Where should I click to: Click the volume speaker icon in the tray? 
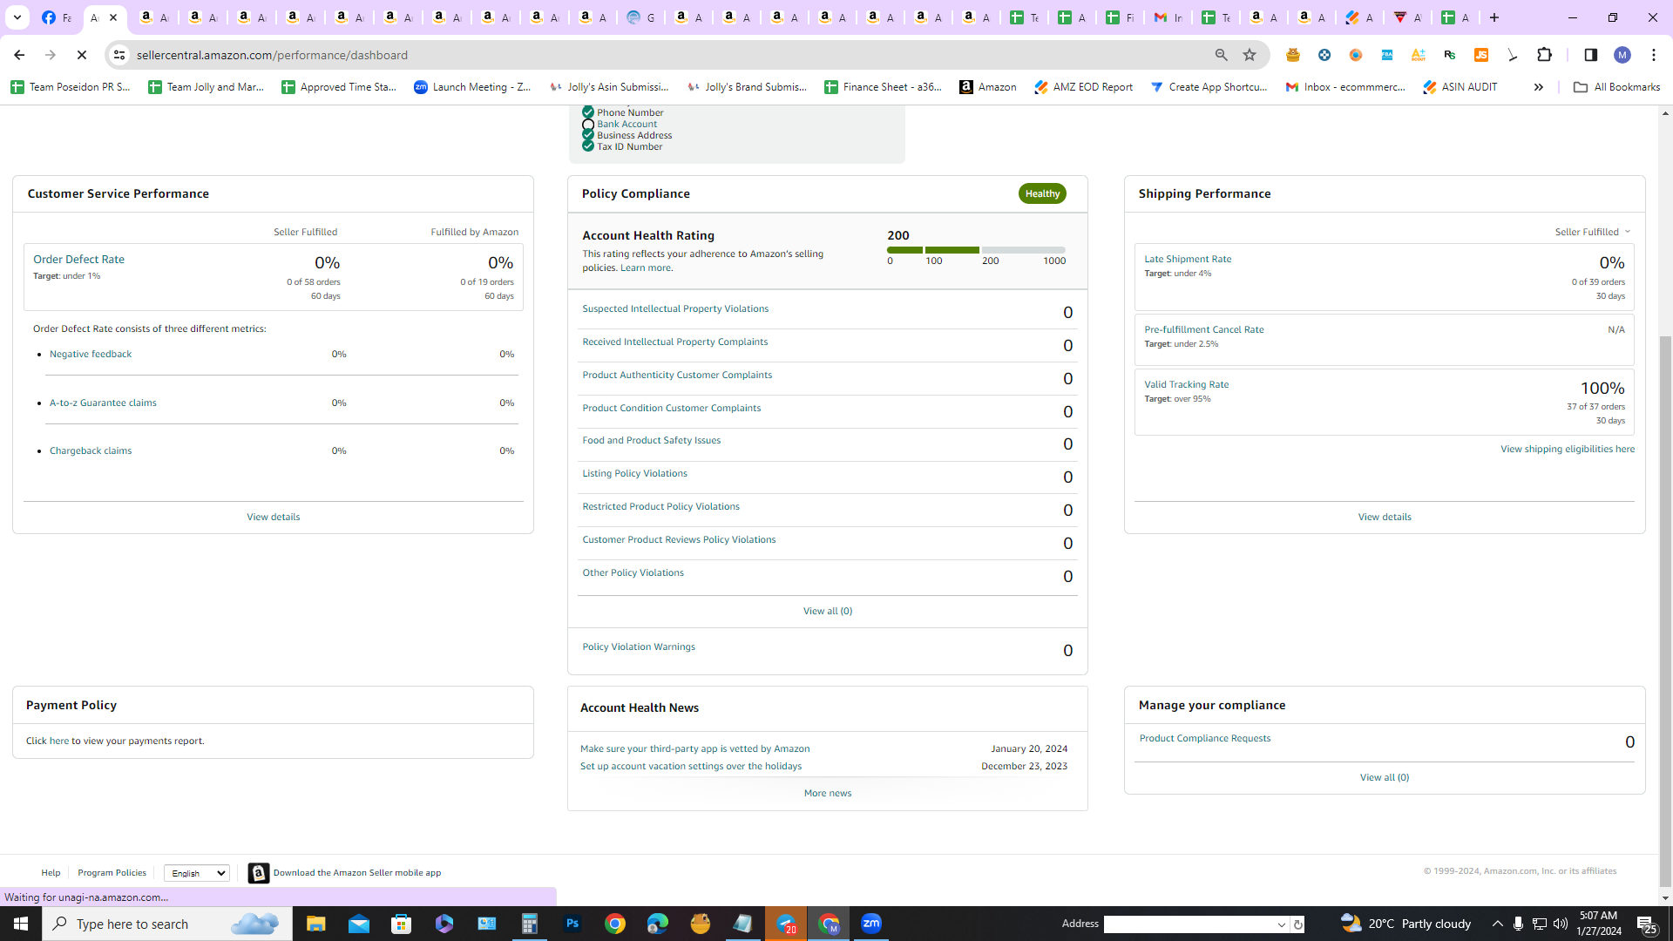tap(1561, 924)
